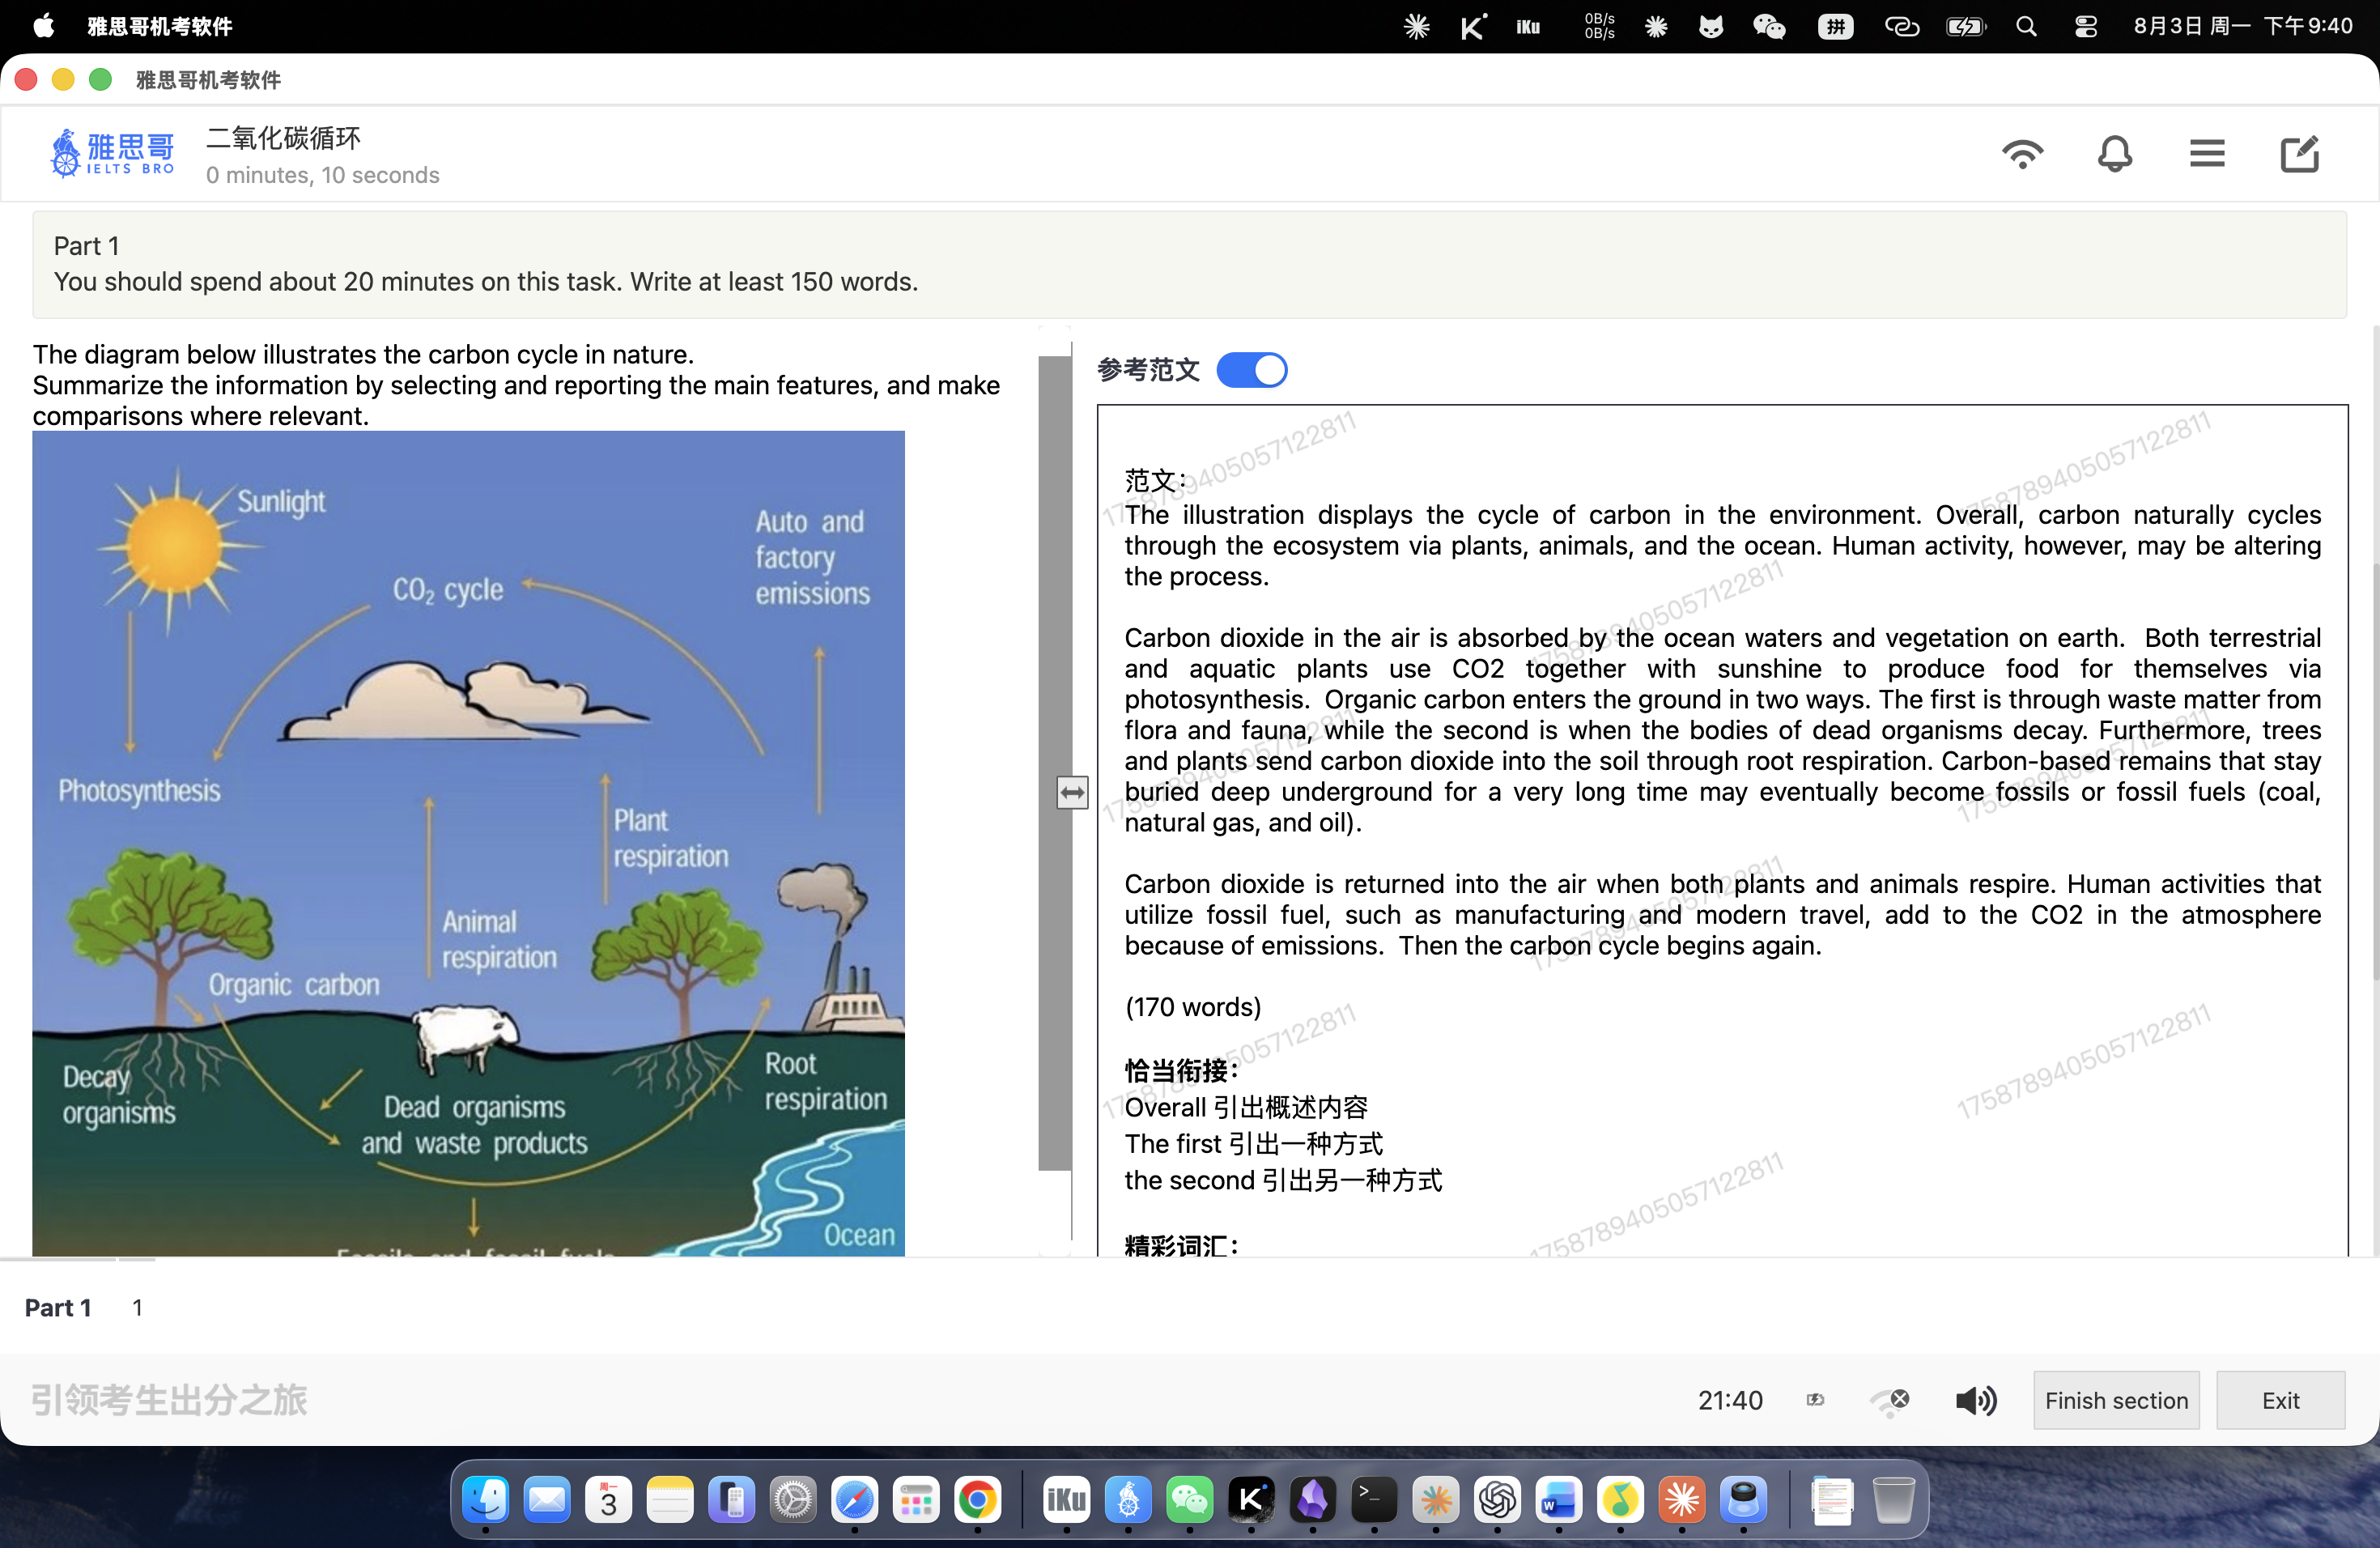Toggle the 参考范文 switch off
Screen dimensions: 2380x1548
click(1251, 370)
